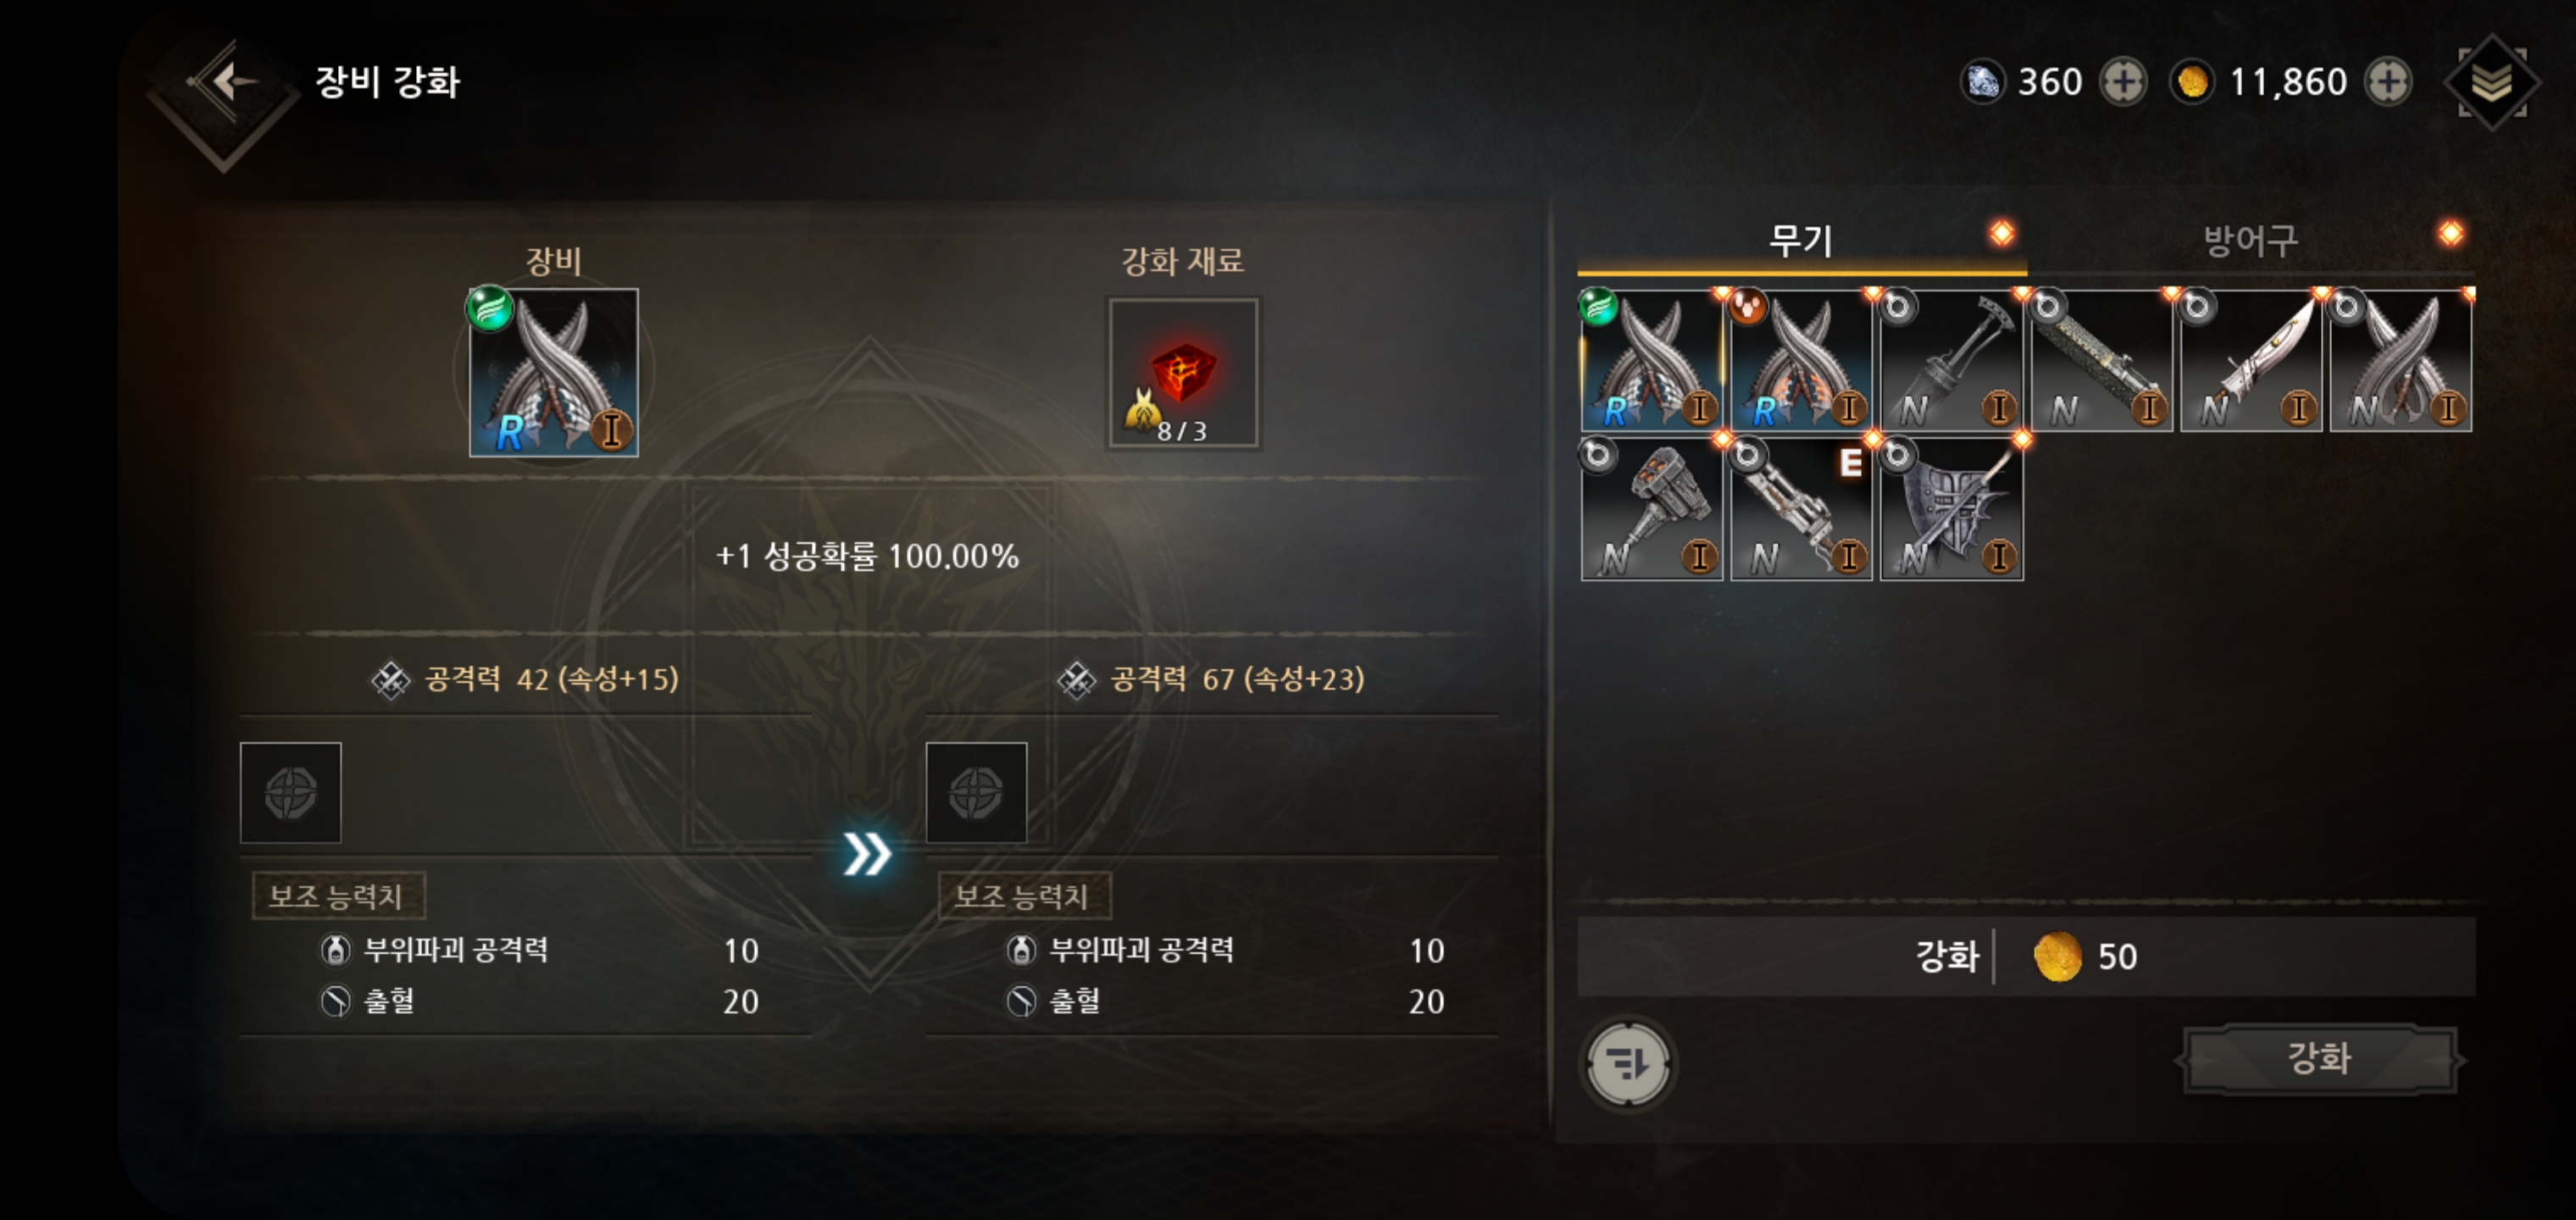The image size is (2576, 1220).
Task: Pick the N-grade white knife weapon
Action: coord(2251,361)
